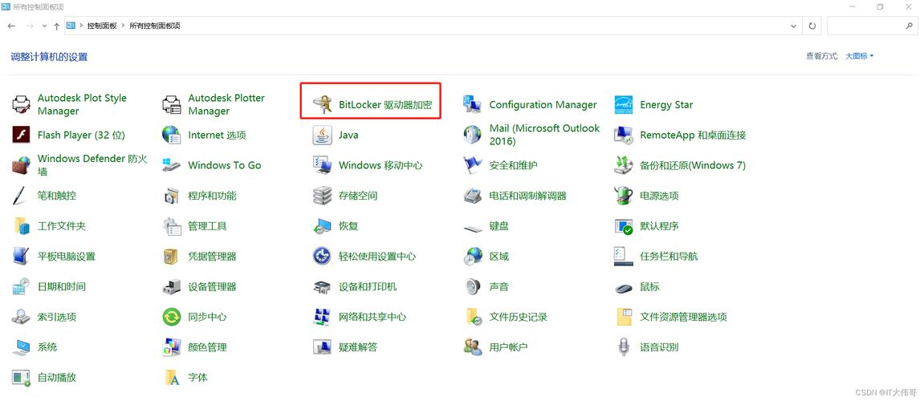Open the 自动播放 icon
924x401 pixels.
click(x=21, y=378)
